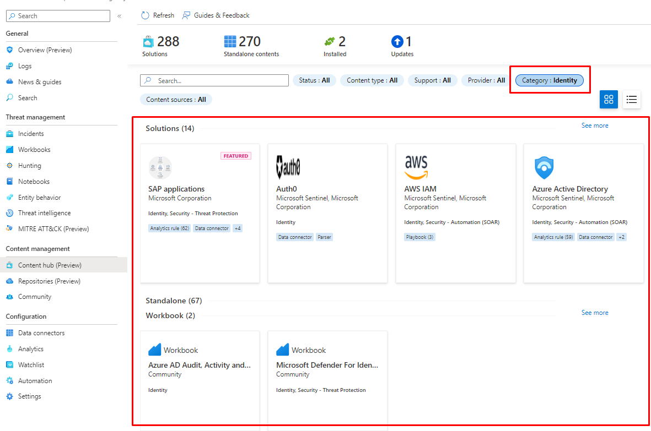Select the Hunting icon

[x=9, y=166]
